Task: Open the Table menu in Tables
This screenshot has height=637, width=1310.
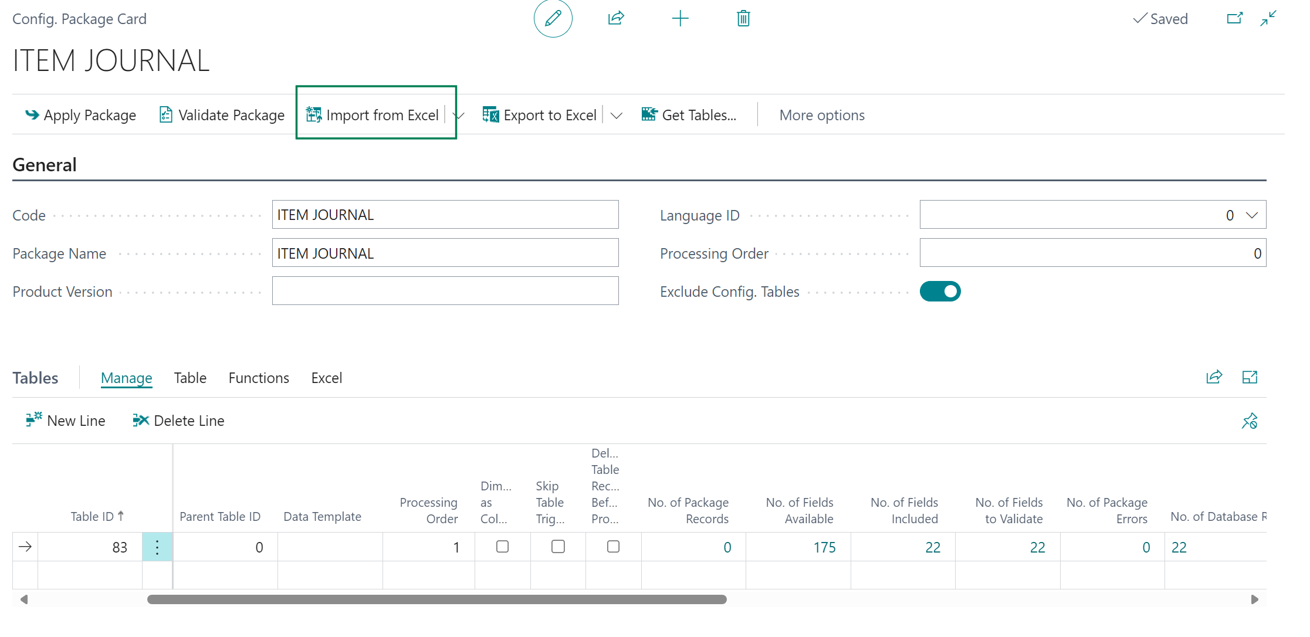Action: (x=190, y=378)
